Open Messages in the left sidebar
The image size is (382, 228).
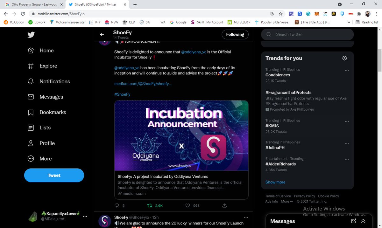(x=46, y=97)
